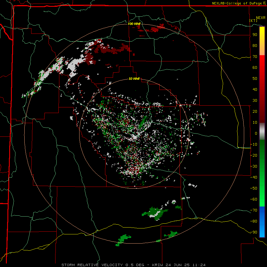This screenshot has height=267, width=267.
Task: Click the positive 30 scale value
Action: pos(255,101)
